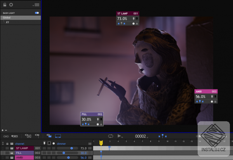This screenshot has width=233, height=160.
Task: Select the FILL keyframe on timeline
Action: click(x=101, y=151)
